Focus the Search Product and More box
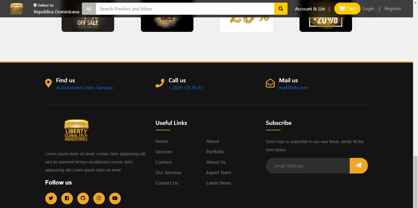Image resolution: width=418 pixels, height=208 pixels. click(185, 9)
